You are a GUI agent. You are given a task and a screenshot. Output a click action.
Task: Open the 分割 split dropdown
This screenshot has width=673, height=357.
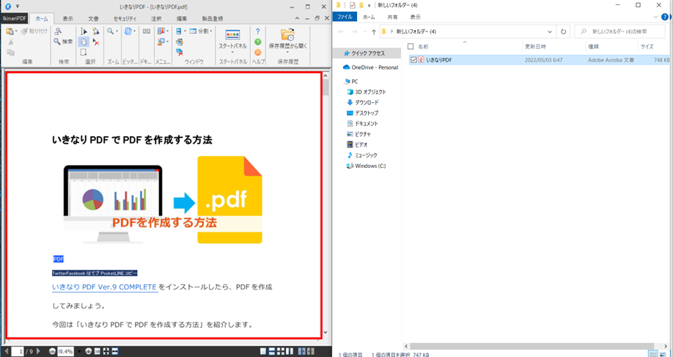(201, 32)
